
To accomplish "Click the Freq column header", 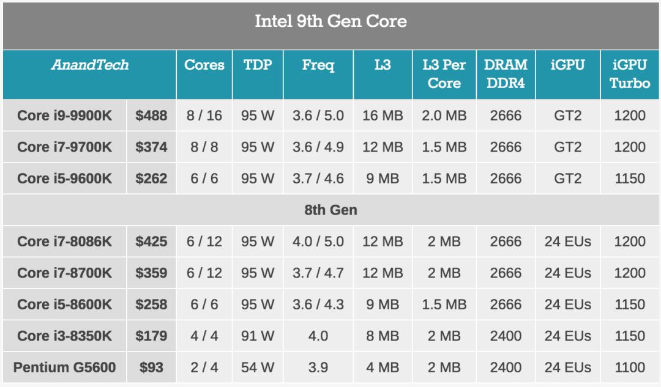I will [318, 65].
